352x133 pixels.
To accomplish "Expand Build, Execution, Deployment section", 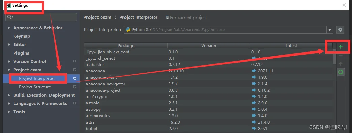I will pos(9,95).
